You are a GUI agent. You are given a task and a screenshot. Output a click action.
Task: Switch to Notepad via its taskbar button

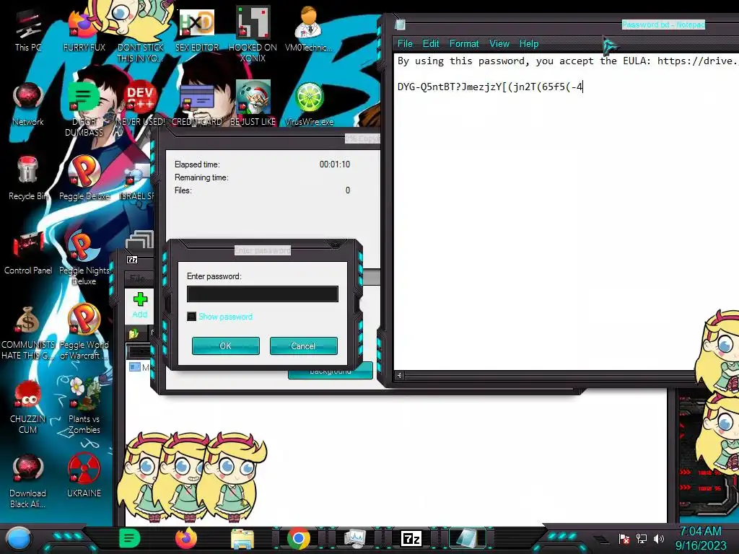tap(468, 538)
